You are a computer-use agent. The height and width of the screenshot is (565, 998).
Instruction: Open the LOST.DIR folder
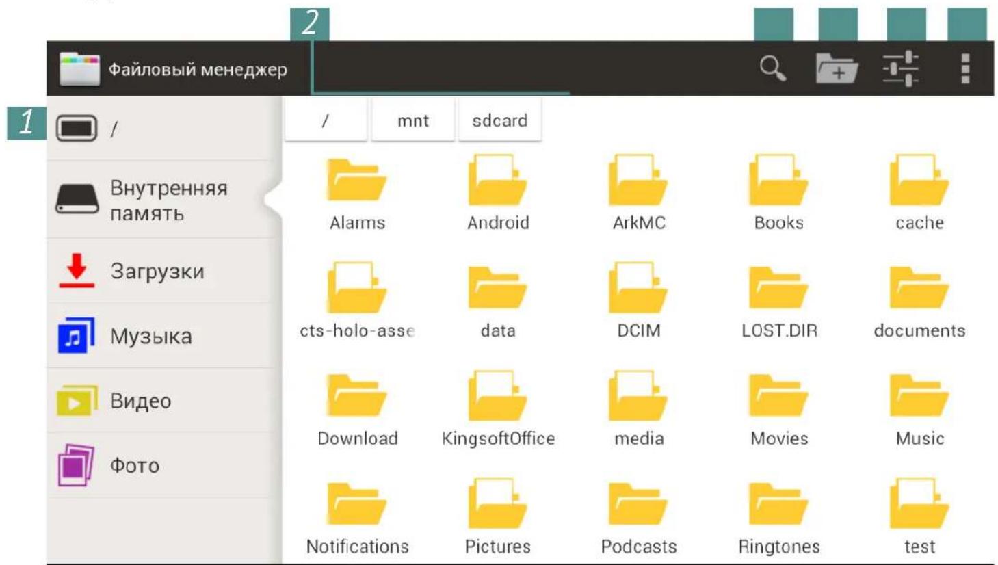tap(779, 301)
